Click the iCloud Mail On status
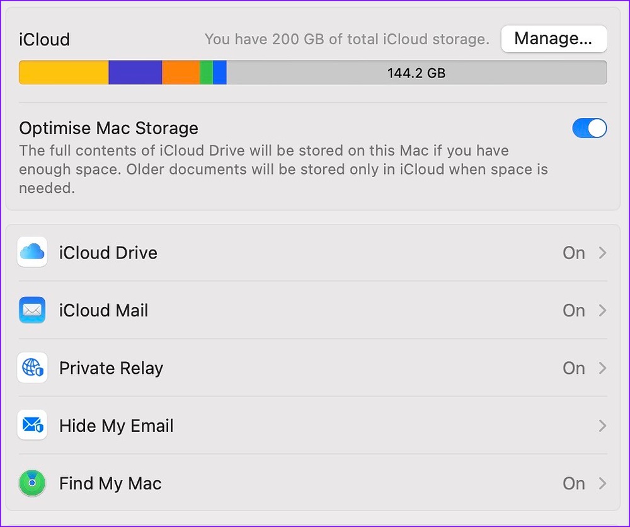The height and width of the screenshot is (527, 630). [x=573, y=311]
